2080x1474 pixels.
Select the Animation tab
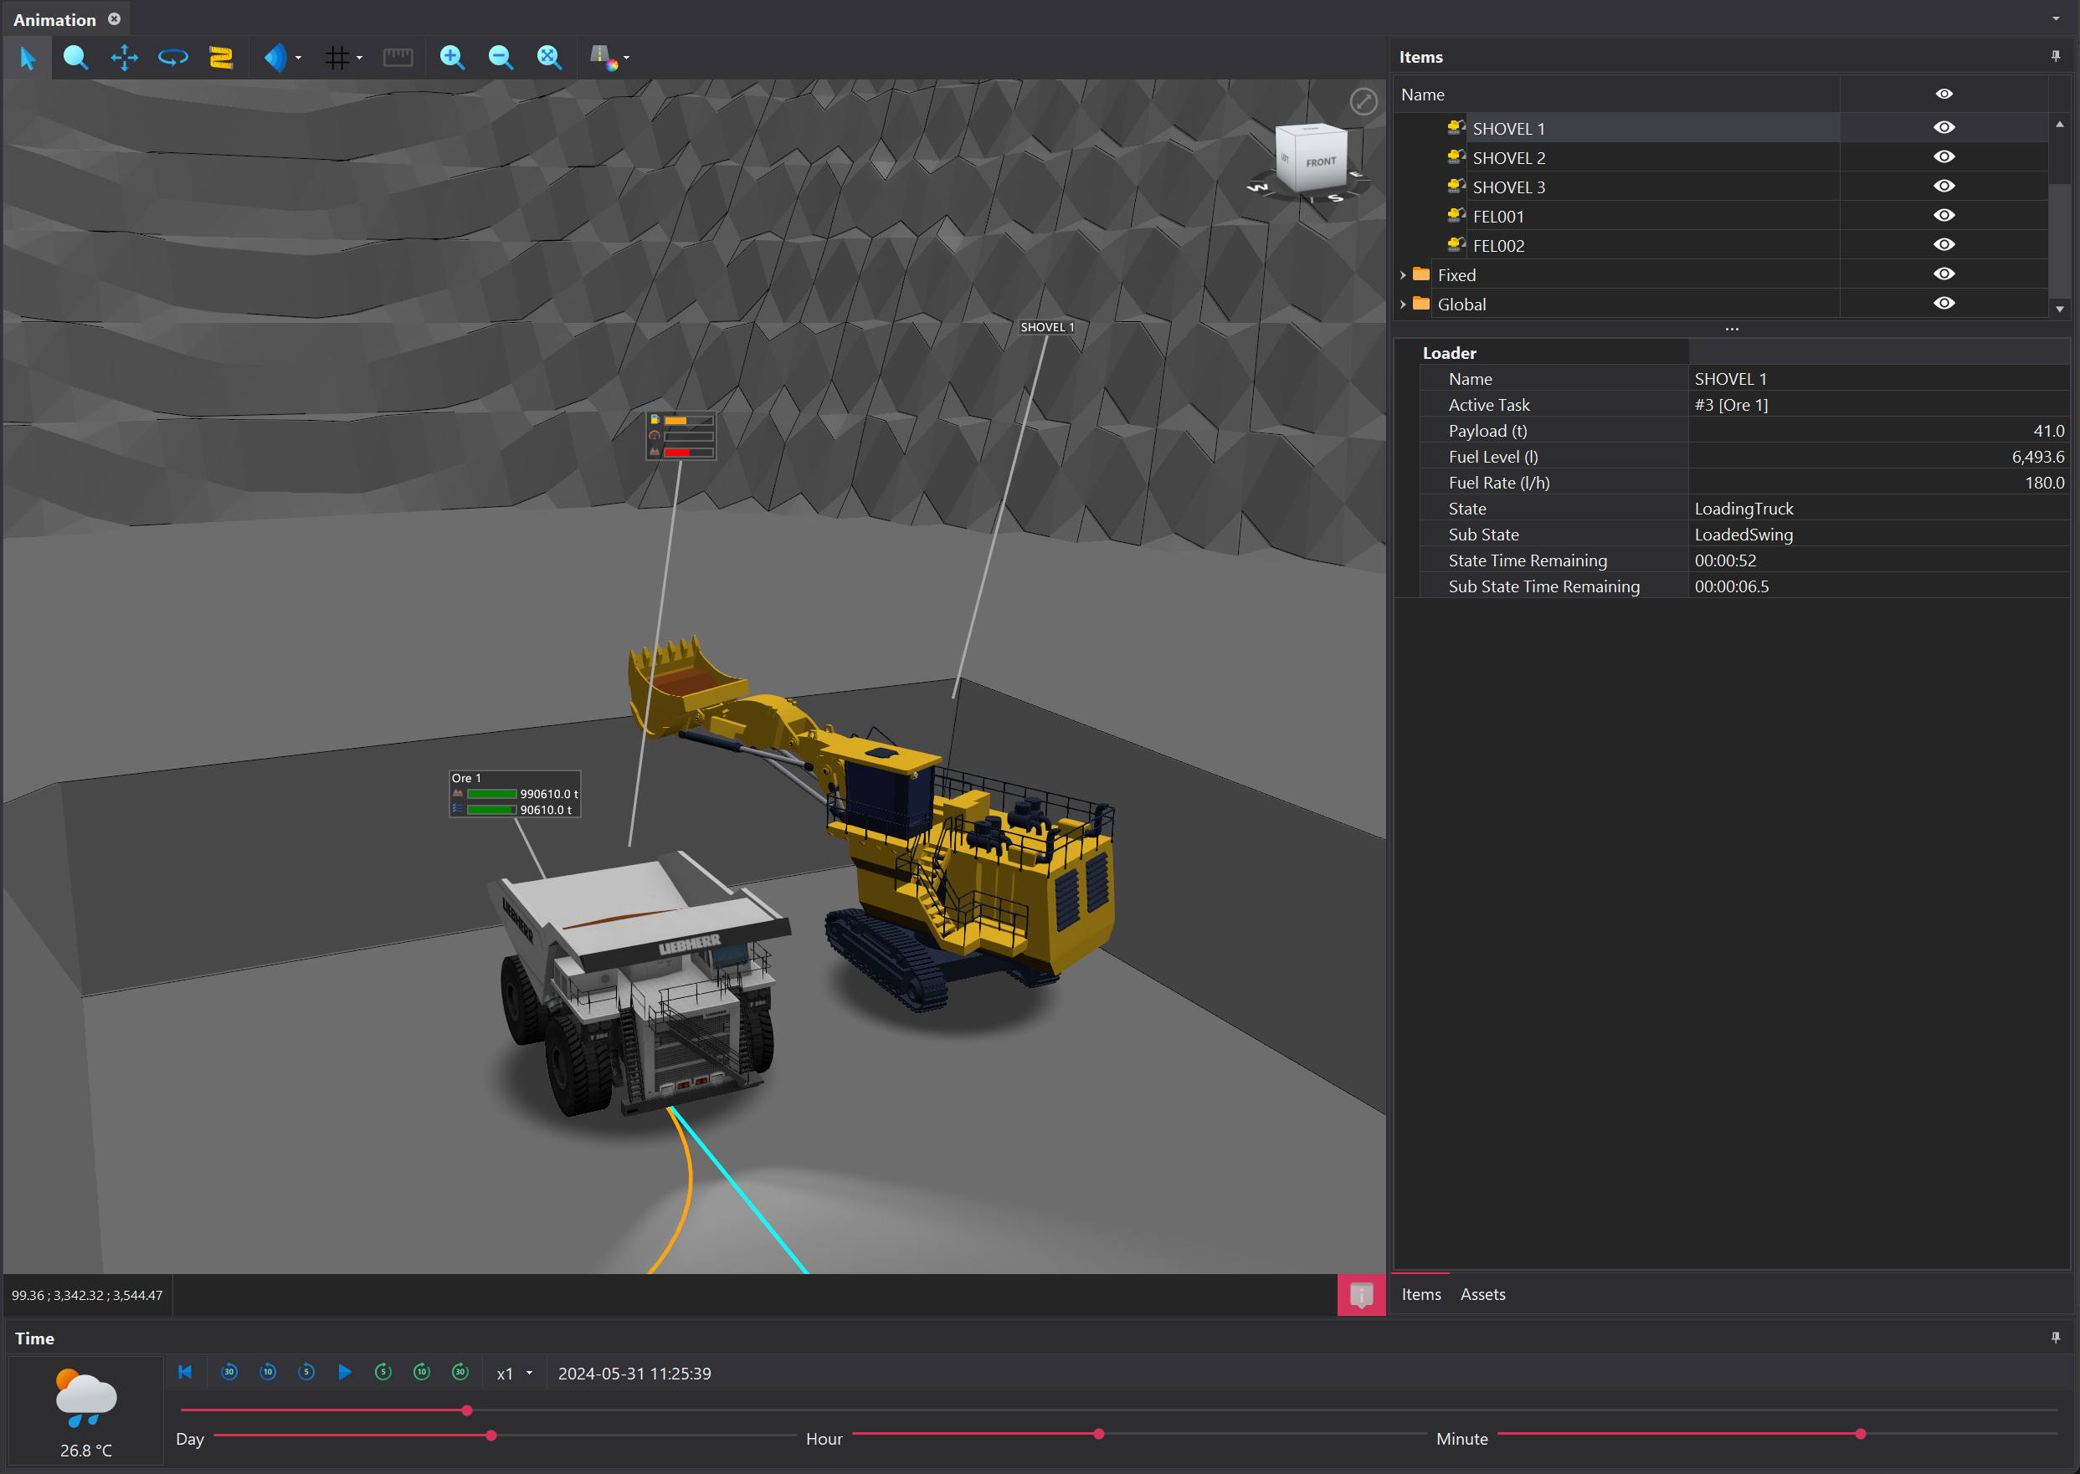click(x=54, y=19)
